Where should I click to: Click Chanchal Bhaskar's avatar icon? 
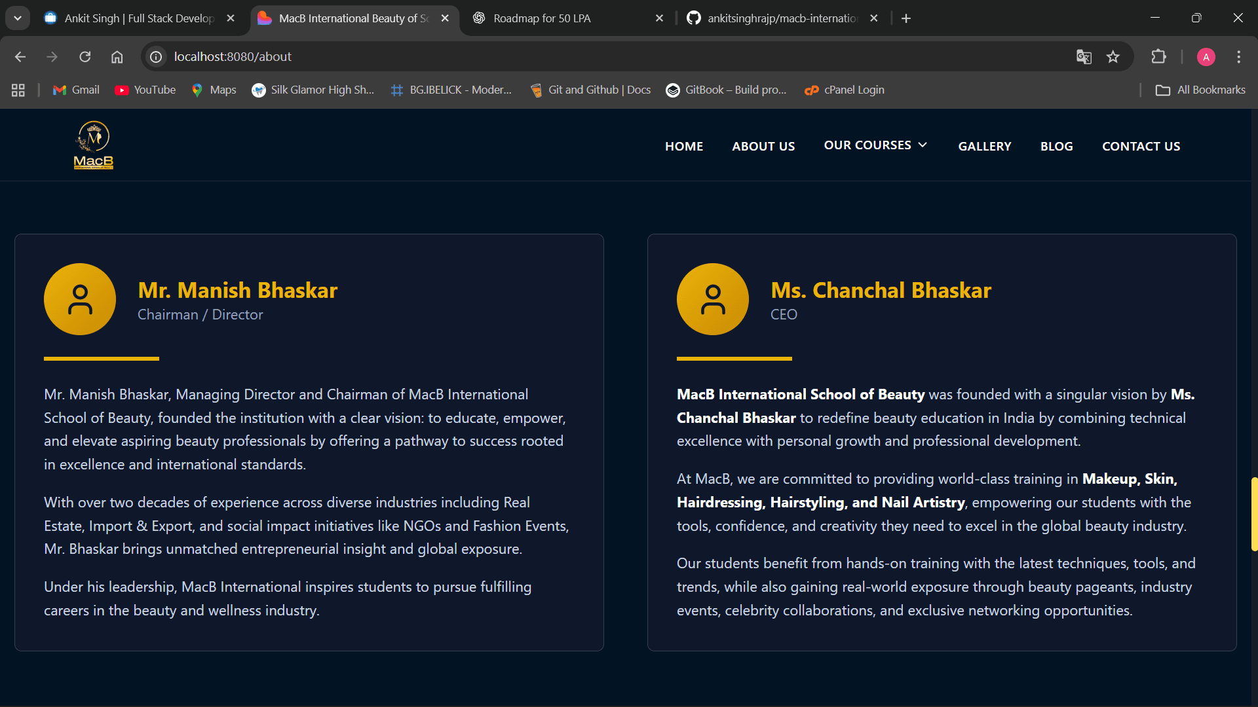coord(712,299)
